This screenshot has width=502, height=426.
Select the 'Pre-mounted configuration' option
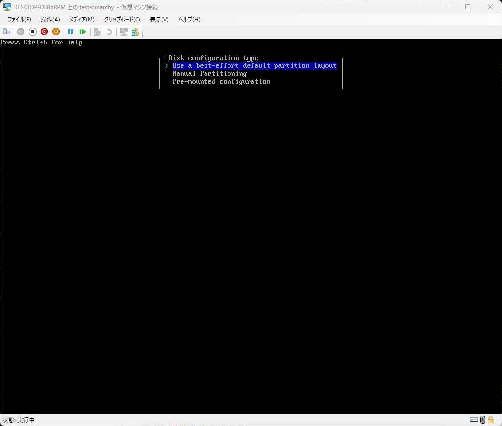click(221, 82)
